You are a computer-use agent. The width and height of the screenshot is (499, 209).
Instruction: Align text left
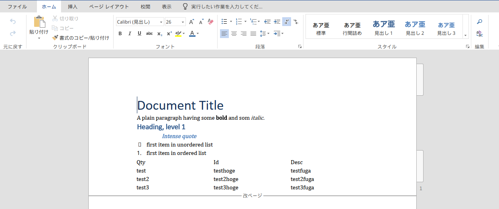point(224,34)
